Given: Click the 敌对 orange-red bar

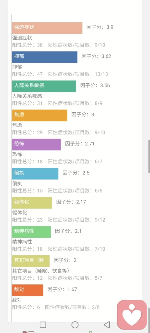Looking at the screenshot, I should [x=28, y=290].
